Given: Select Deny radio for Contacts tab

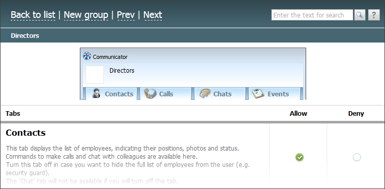Looking at the screenshot, I should pos(356,157).
